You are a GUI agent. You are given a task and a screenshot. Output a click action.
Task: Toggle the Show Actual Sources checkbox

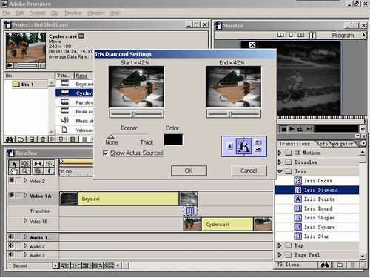click(106, 153)
